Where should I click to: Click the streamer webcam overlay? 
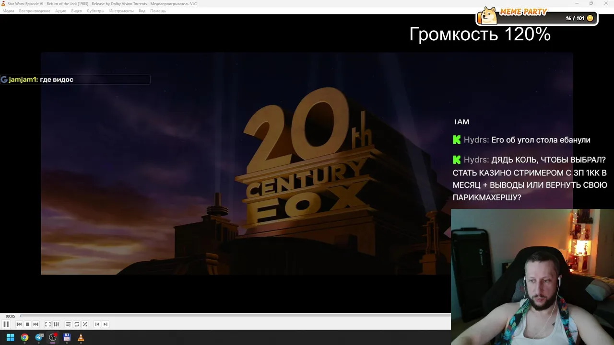[532, 276]
